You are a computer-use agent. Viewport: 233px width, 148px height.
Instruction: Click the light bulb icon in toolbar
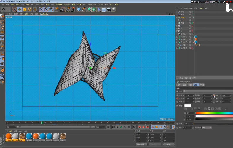coord(114,9)
